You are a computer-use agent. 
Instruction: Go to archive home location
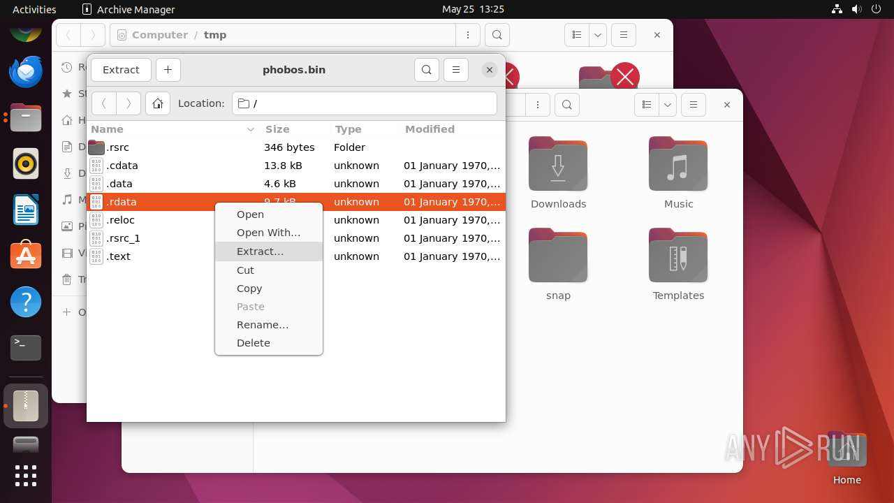click(158, 103)
